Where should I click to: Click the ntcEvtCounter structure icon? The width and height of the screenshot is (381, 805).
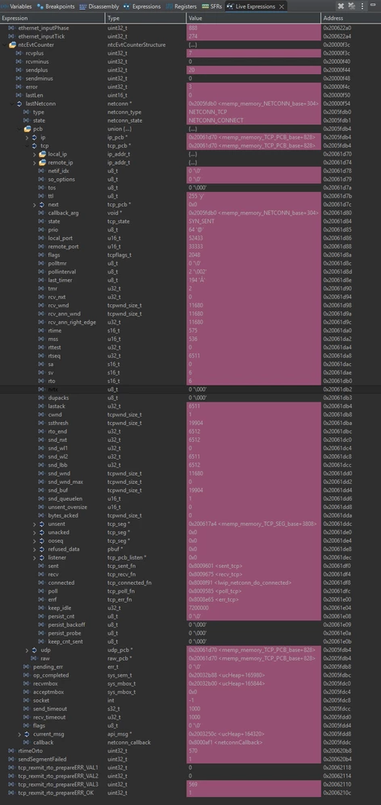coord(12,44)
